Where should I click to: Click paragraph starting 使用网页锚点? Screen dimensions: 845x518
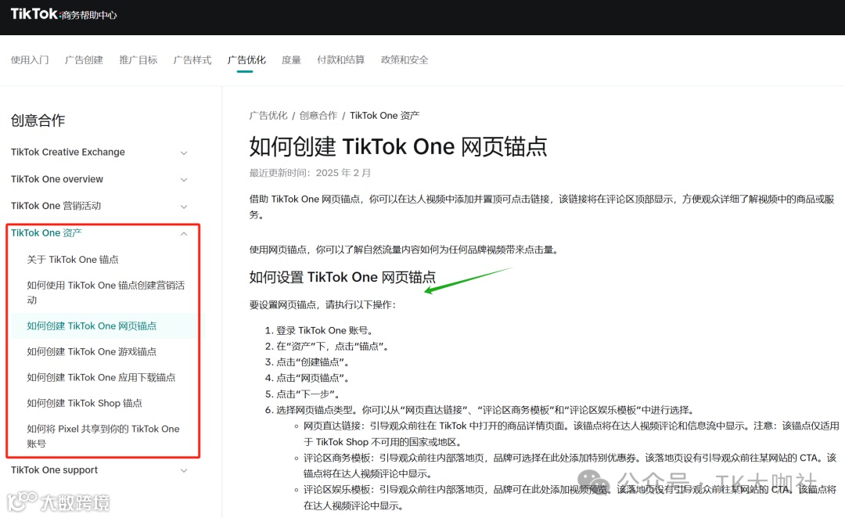(x=405, y=250)
